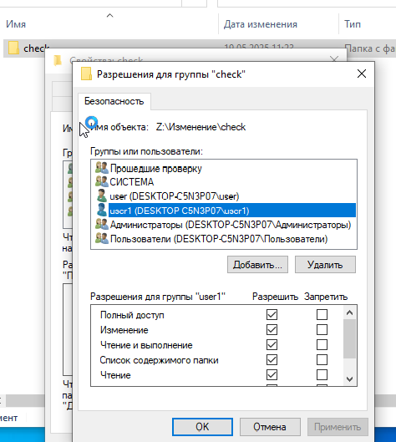Open the Безопасность tab

click(x=114, y=101)
